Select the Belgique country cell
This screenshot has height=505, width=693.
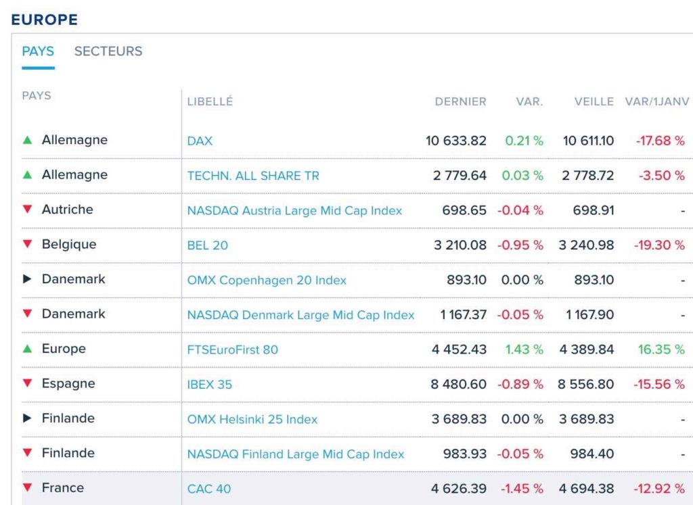pos(69,244)
